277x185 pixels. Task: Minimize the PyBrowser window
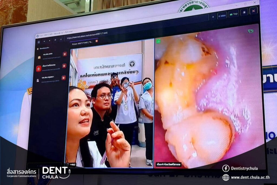(x=237, y=6)
